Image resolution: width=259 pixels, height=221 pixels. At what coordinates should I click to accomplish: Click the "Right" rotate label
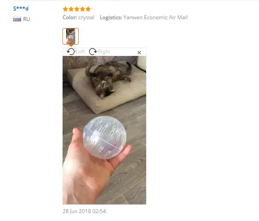(x=104, y=52)
